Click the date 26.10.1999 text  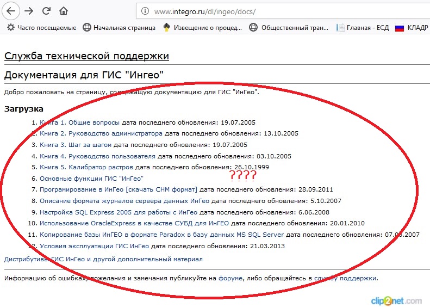pos(252,167)
